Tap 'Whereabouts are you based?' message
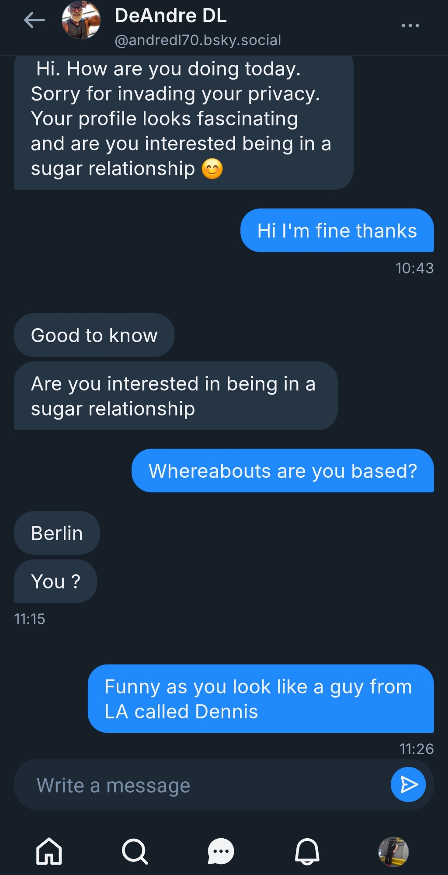This screenshot has height=875, width=448. click(x=282, y=471)
